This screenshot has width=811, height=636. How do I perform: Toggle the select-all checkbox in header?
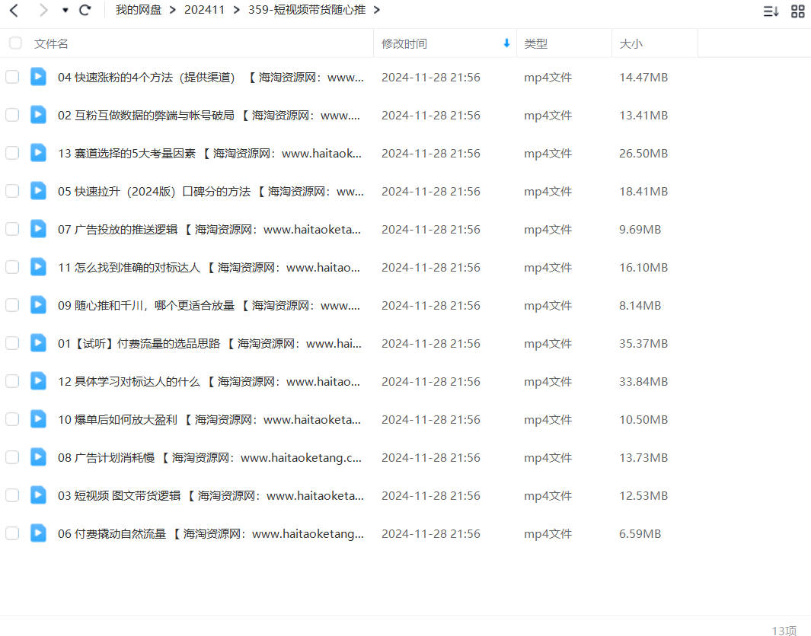15,43
